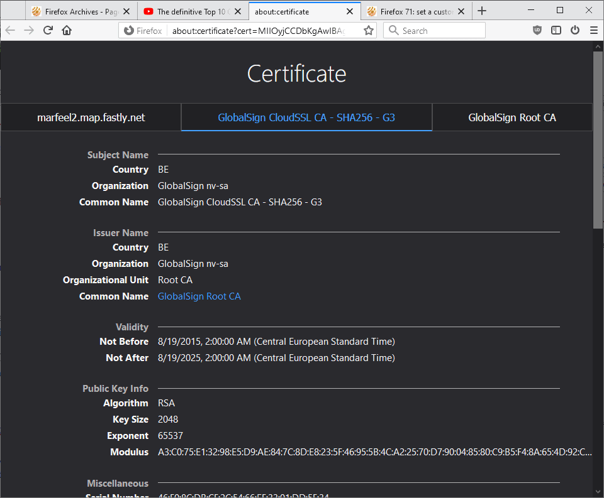The image size is (604, 498).
Task: Click the Algorithm value RSA
Action: 166,403
